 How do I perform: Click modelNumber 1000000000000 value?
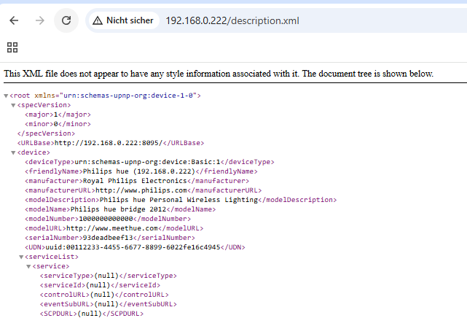tap(106, 219)
